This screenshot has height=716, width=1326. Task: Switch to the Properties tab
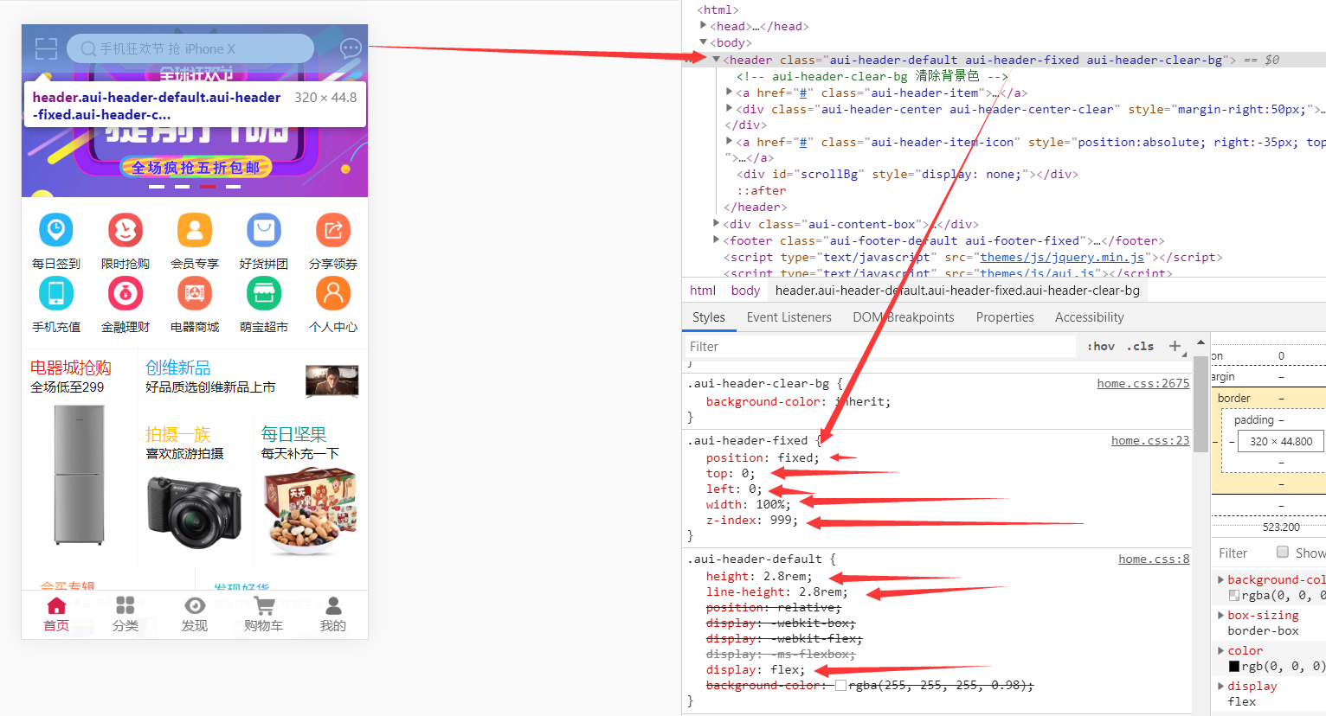pyautogui.click(x=1005, y=317)
